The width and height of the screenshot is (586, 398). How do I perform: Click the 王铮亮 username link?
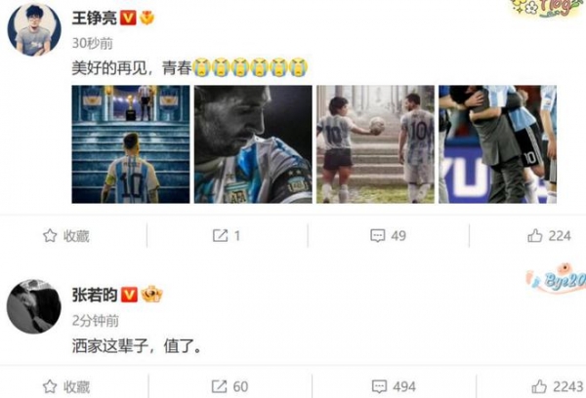(94, 18)
